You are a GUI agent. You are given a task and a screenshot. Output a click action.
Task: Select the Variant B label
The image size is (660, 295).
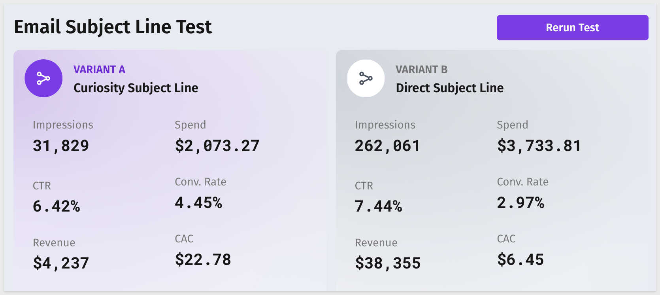click(x=422, y=70)
